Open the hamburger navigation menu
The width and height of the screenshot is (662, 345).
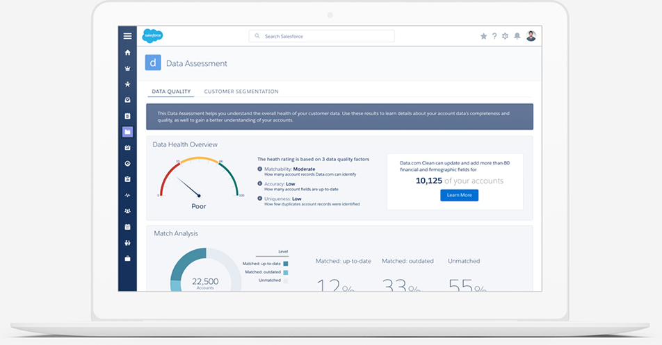click(x=127, y=36)
